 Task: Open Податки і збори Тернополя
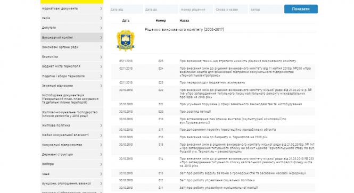coord(72,76)
